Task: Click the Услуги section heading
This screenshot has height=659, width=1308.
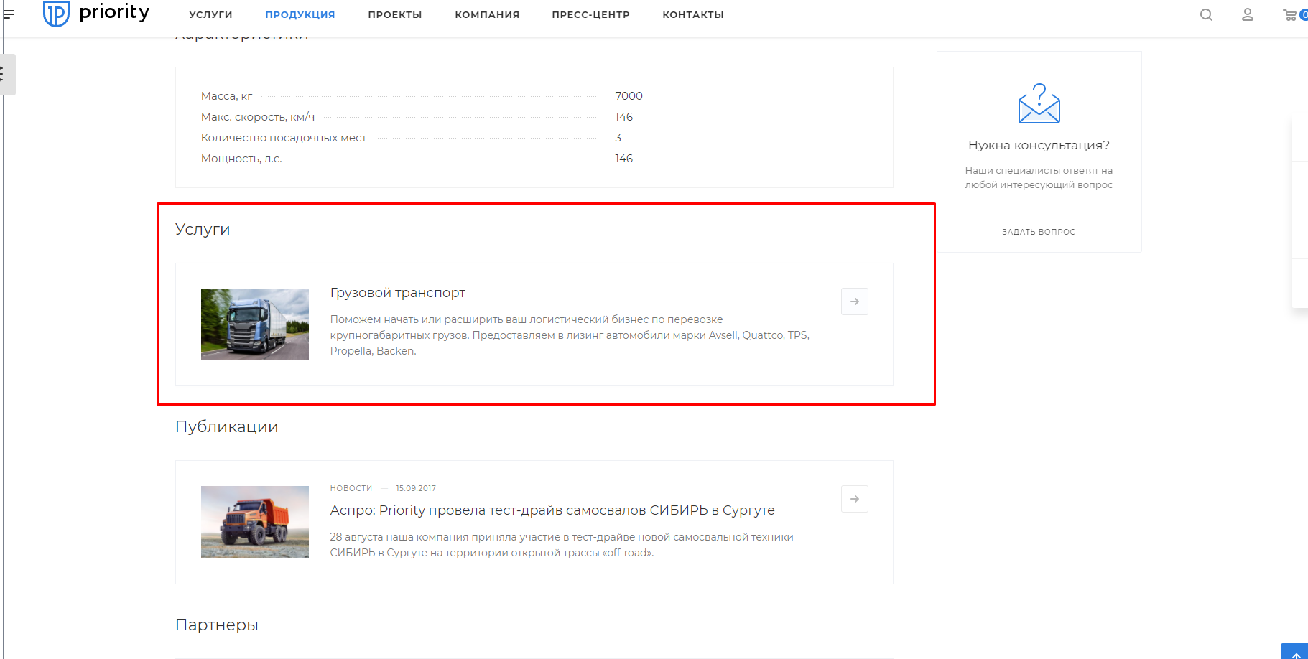Action: click(203, 230)
